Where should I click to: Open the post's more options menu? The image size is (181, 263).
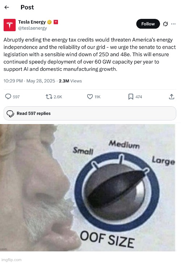coord(173,24)
